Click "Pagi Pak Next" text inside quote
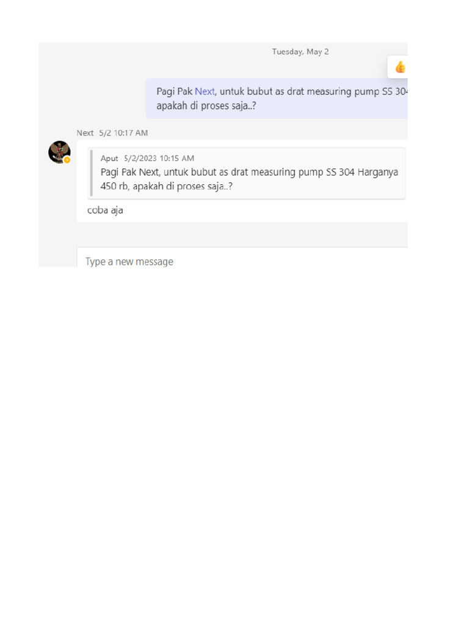The height and width of the screenshot is (625, 469). (131, 173)
